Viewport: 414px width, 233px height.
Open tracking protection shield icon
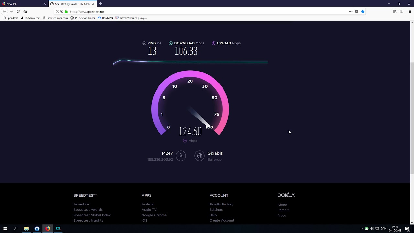62,11
